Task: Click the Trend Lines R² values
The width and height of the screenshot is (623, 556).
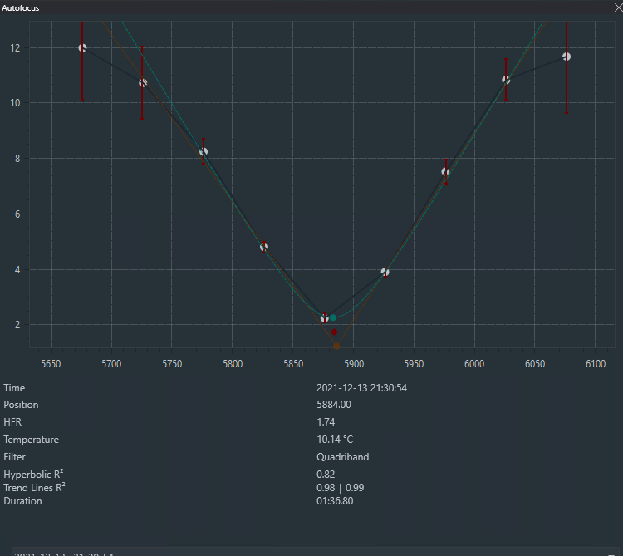Action: pyautogui.click(x=340, y=487)
